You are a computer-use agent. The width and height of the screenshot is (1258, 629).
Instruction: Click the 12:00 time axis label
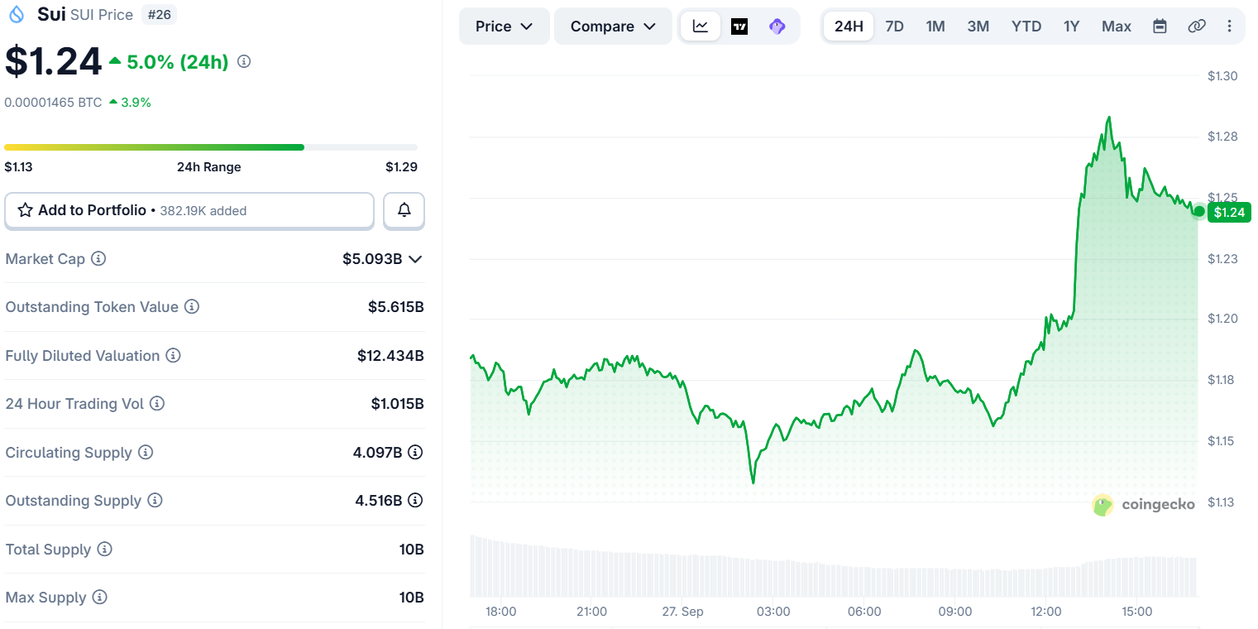[1046, 612]
